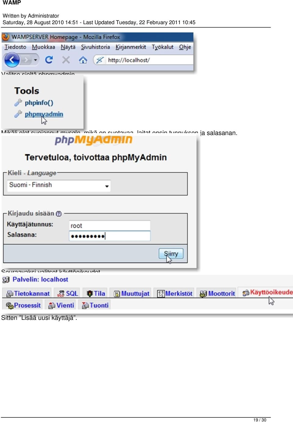This screenshot has width=293, height=422.
Task: Click the Salasana password field
Action: click(x=110, y=236)
